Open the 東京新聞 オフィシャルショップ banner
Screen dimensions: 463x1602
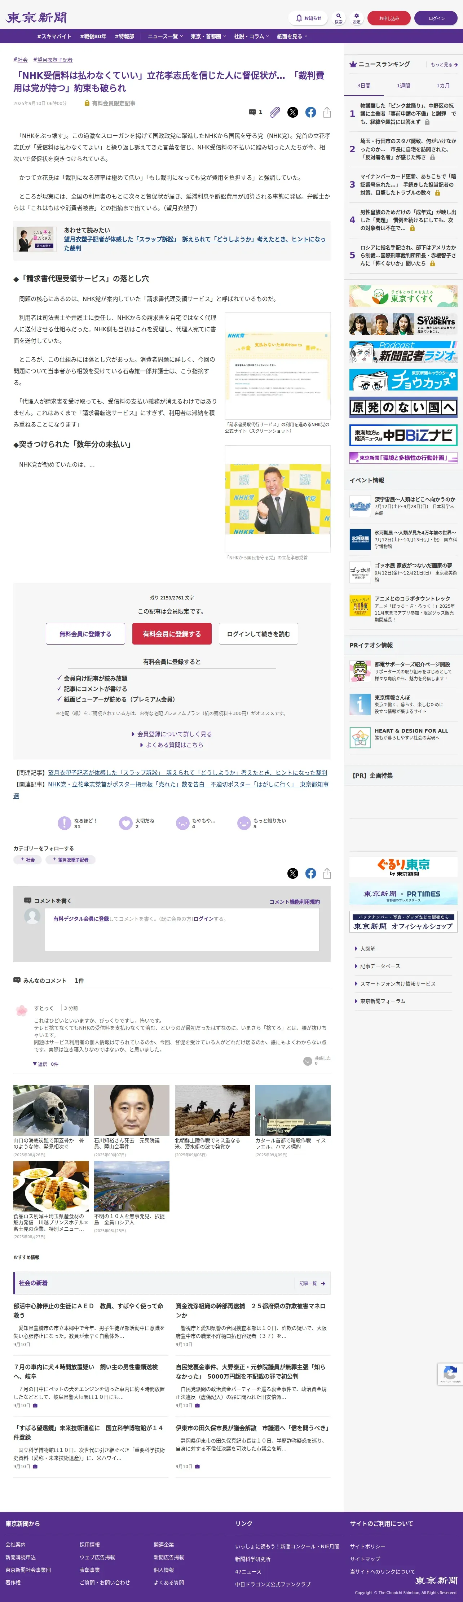tap(404, 922)
